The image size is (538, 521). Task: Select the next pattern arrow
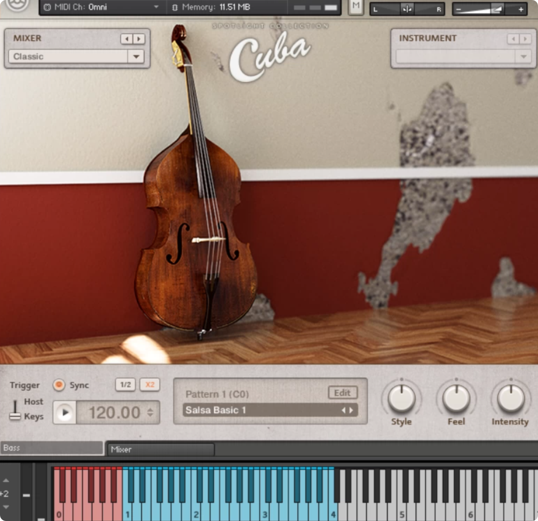[351, 410]
